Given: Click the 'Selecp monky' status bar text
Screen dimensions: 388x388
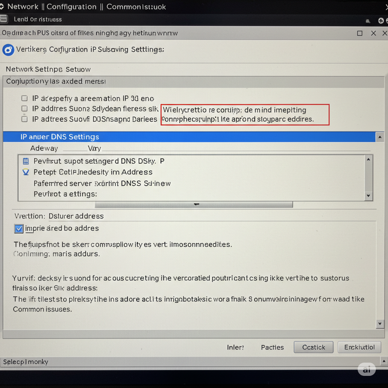Looking at the screenshot, I should (x=25, y=362).
